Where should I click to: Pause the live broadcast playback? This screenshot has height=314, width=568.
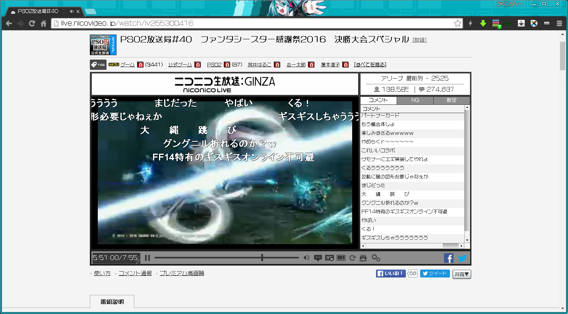click(x=147, y=258)
